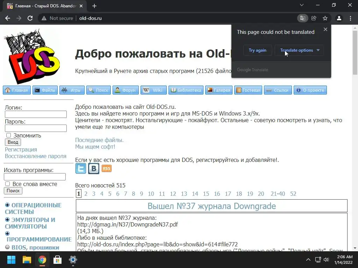
Task: Click the network icon in system tray
Action: pyautogui.click(x=318, y=260)
